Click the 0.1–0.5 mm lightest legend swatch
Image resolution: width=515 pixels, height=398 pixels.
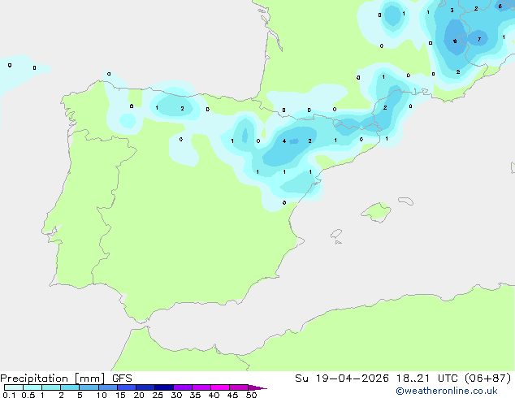pyautogui.click(x=14, y=387)
